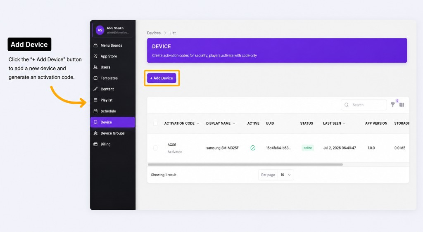This screenshot has width=423, height=232.
Task: Click the + Add Device button
Action: (162, 78)
